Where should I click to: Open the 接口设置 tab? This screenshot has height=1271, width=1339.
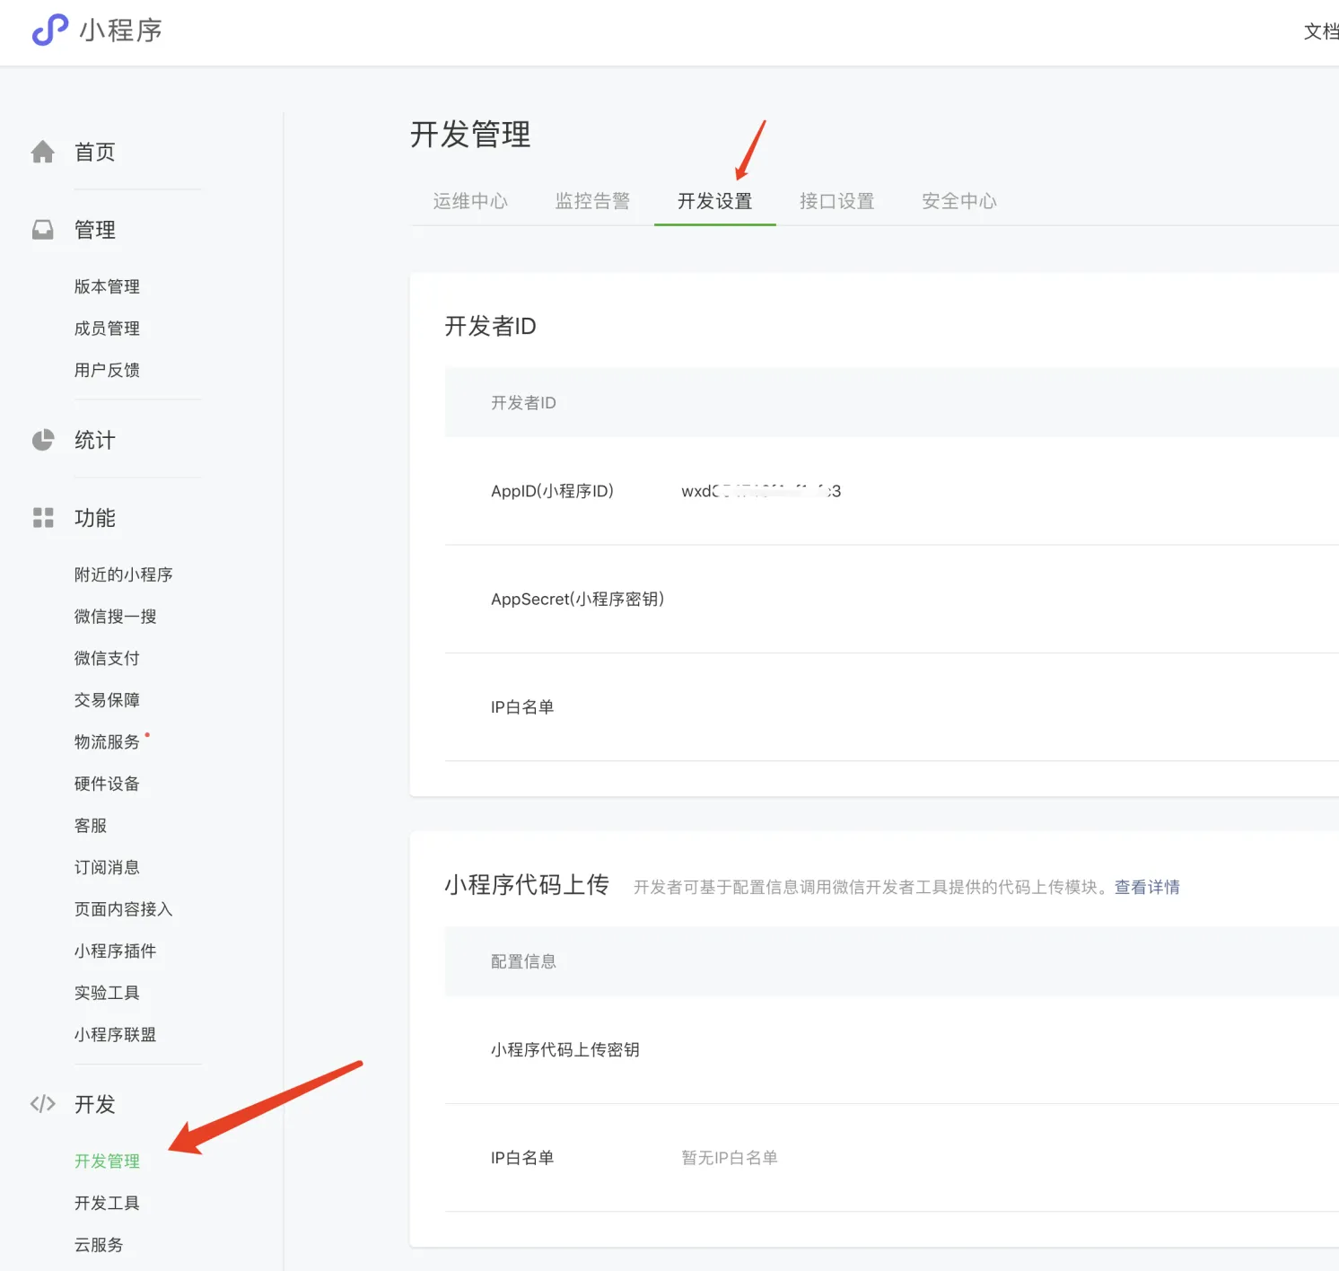click(x=836, y=201)
